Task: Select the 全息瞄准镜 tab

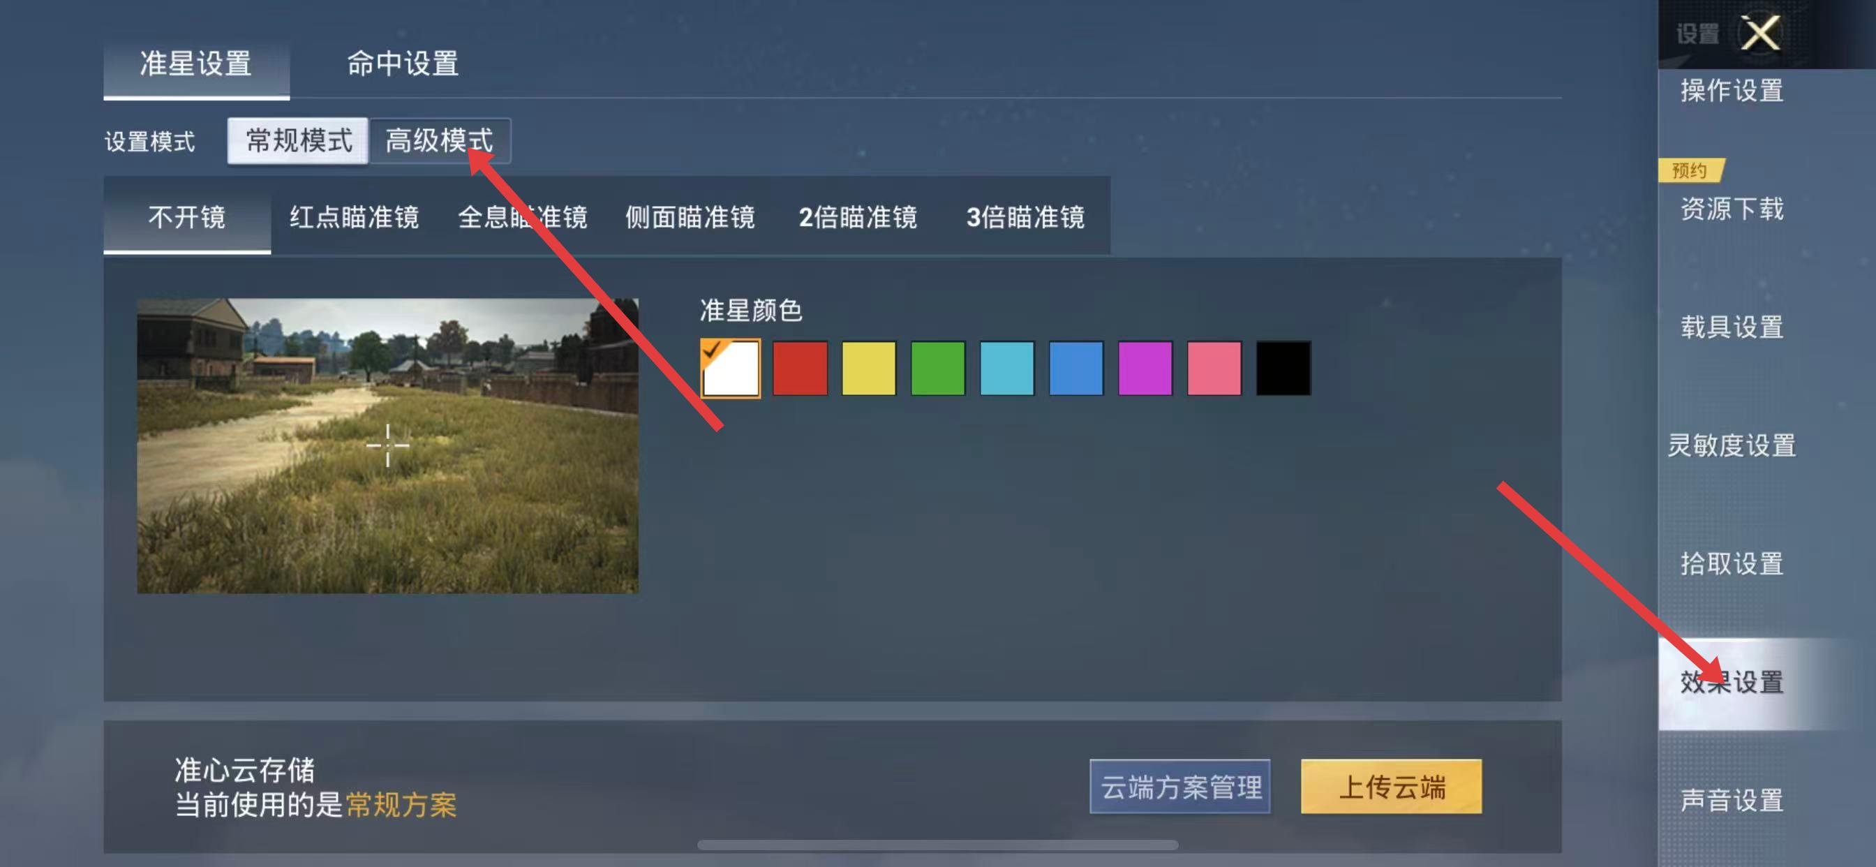Action: 523,217
